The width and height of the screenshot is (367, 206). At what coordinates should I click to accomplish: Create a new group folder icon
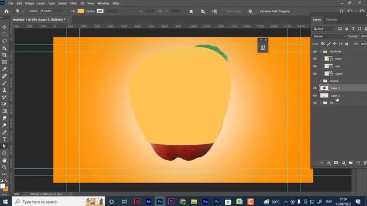[350, 163]
